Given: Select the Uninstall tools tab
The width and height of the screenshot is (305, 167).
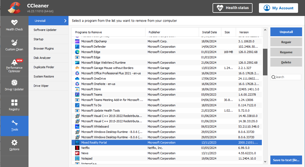Looking at the screenshot, I should 48,21.
